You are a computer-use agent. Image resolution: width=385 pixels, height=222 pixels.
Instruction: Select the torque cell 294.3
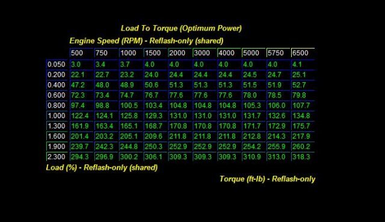[x=82, y=157]
